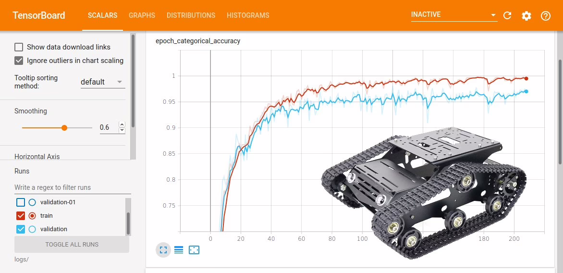Open the INACTIVE dashboards dropdown
Screen dimensions: 563x273
[x=453, y=15]
